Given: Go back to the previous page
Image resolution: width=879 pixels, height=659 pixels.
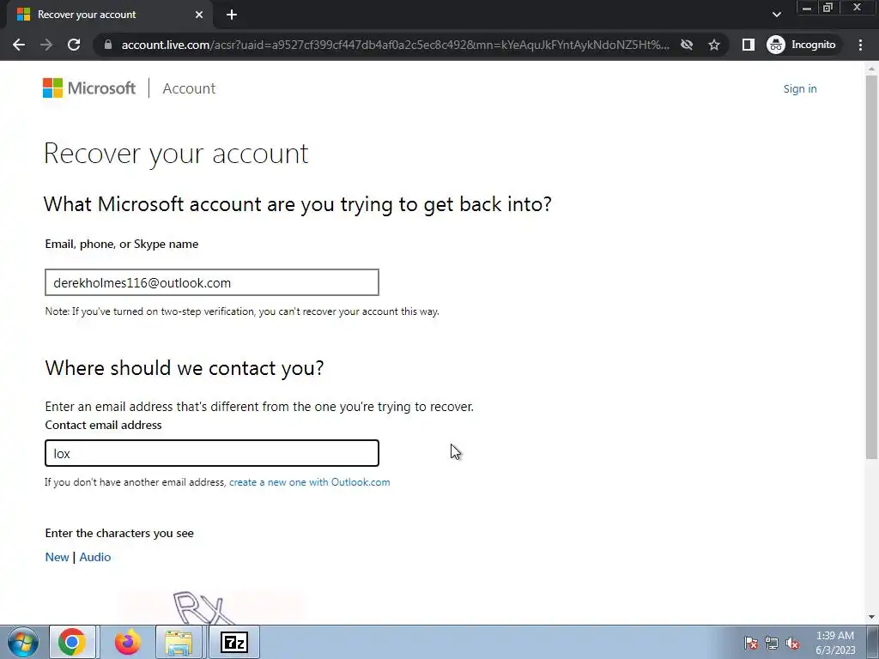Looking at the screenshot, I should (x=19, y=45).
